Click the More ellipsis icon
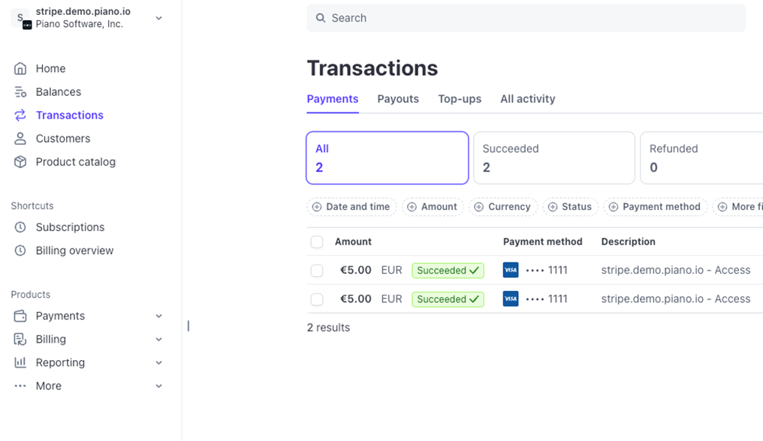This screenshot has height=441, width=763. (x=20, y=386)
